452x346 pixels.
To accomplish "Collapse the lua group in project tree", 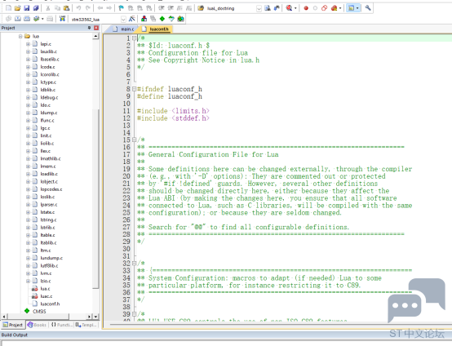I will (x=20, y=36).
